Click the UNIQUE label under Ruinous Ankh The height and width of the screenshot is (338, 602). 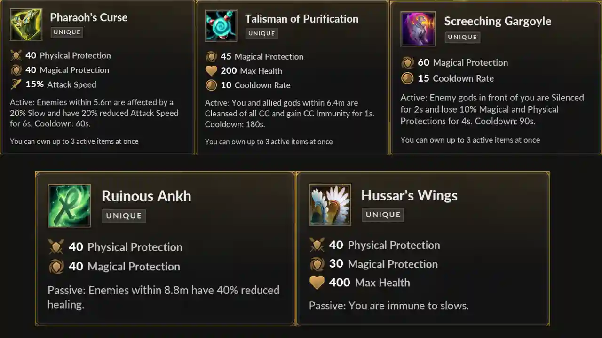[124, 216]
